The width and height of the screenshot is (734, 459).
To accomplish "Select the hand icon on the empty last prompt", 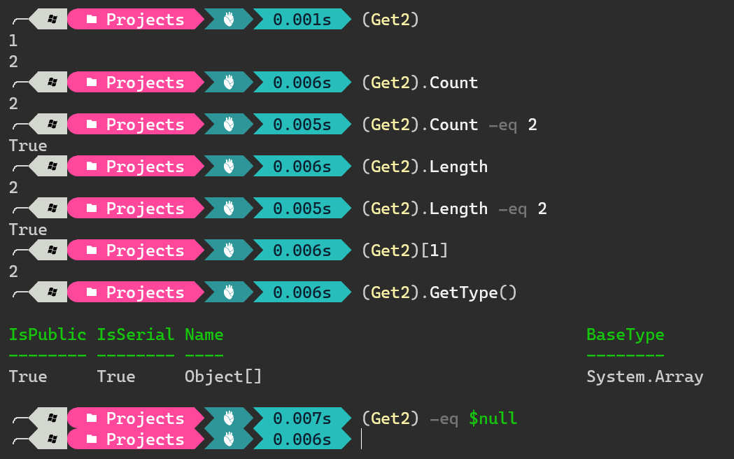I will 228,439.
